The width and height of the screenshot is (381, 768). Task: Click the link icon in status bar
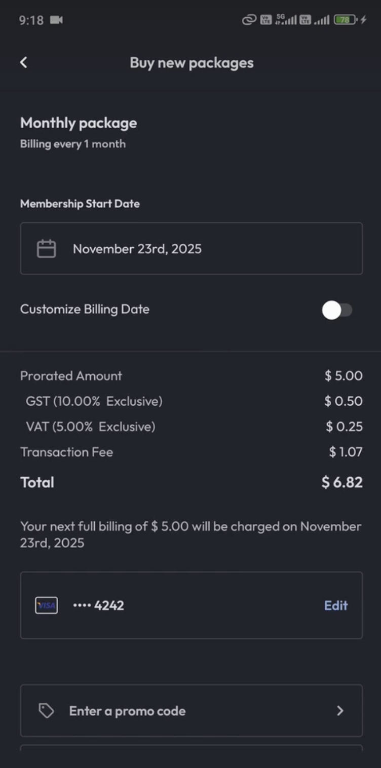[x=249, y=20]
